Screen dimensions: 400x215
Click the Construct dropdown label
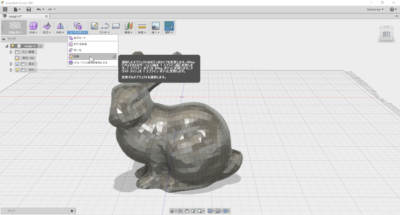128,32
